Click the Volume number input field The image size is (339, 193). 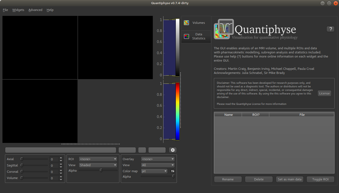(x=53, y=178)
